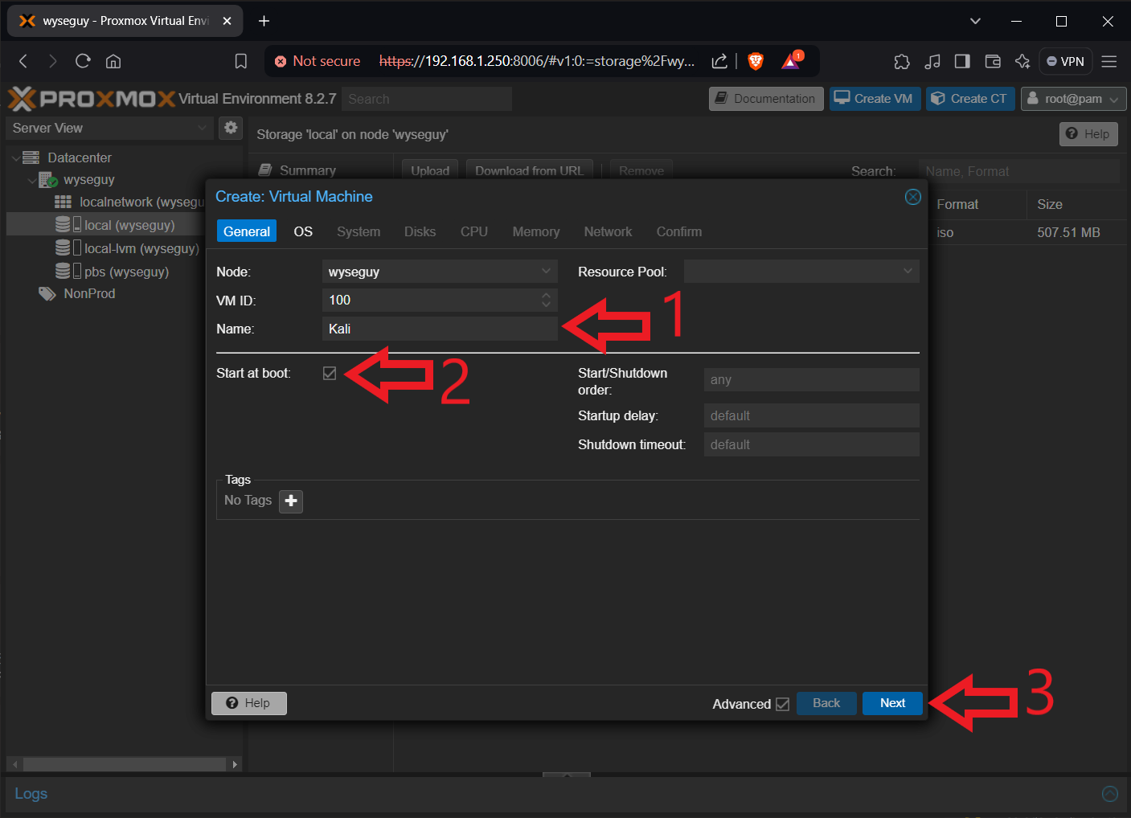Switch to the Memory tab
Image resolution: width=1131 pixels, height=818 pixels.
click(536, 231)
